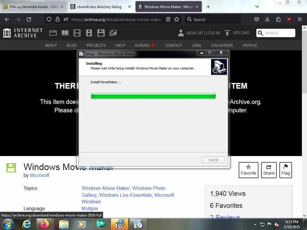
Task: Click the Internet Archive logo
Action: pos(23,33)
